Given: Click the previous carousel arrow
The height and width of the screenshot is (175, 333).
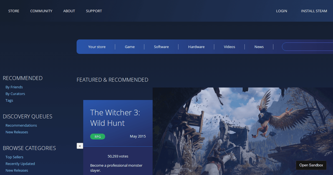Looking at the screenshot, I should pos(80,146).
